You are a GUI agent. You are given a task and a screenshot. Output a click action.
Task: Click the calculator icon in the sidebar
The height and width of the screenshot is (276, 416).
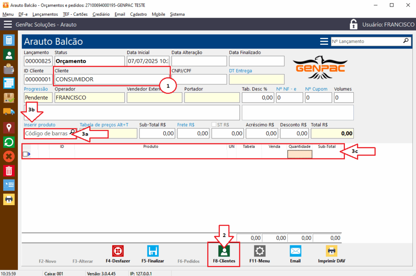(x=9, y=40)
